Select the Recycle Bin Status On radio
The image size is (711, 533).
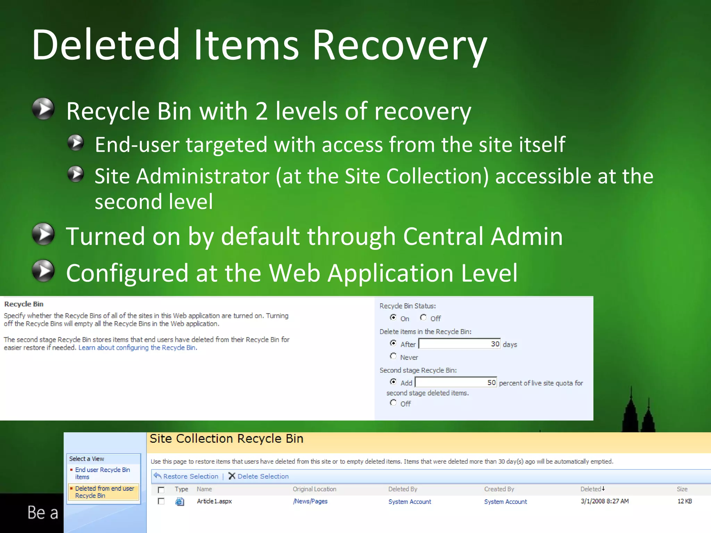click(x=393, y=317)
